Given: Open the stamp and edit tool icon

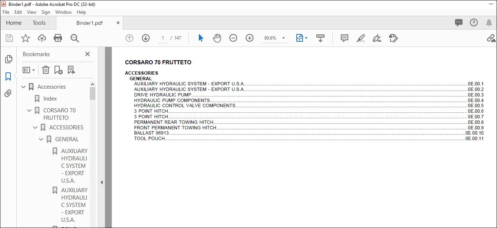Looking at the screenshot, I should pyautogui.click(x=394, y=38).
